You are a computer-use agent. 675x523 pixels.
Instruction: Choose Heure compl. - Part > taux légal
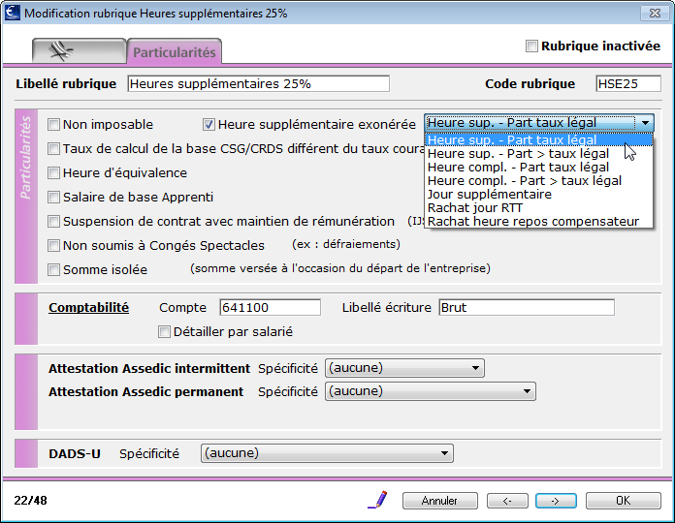pos(538,180)
